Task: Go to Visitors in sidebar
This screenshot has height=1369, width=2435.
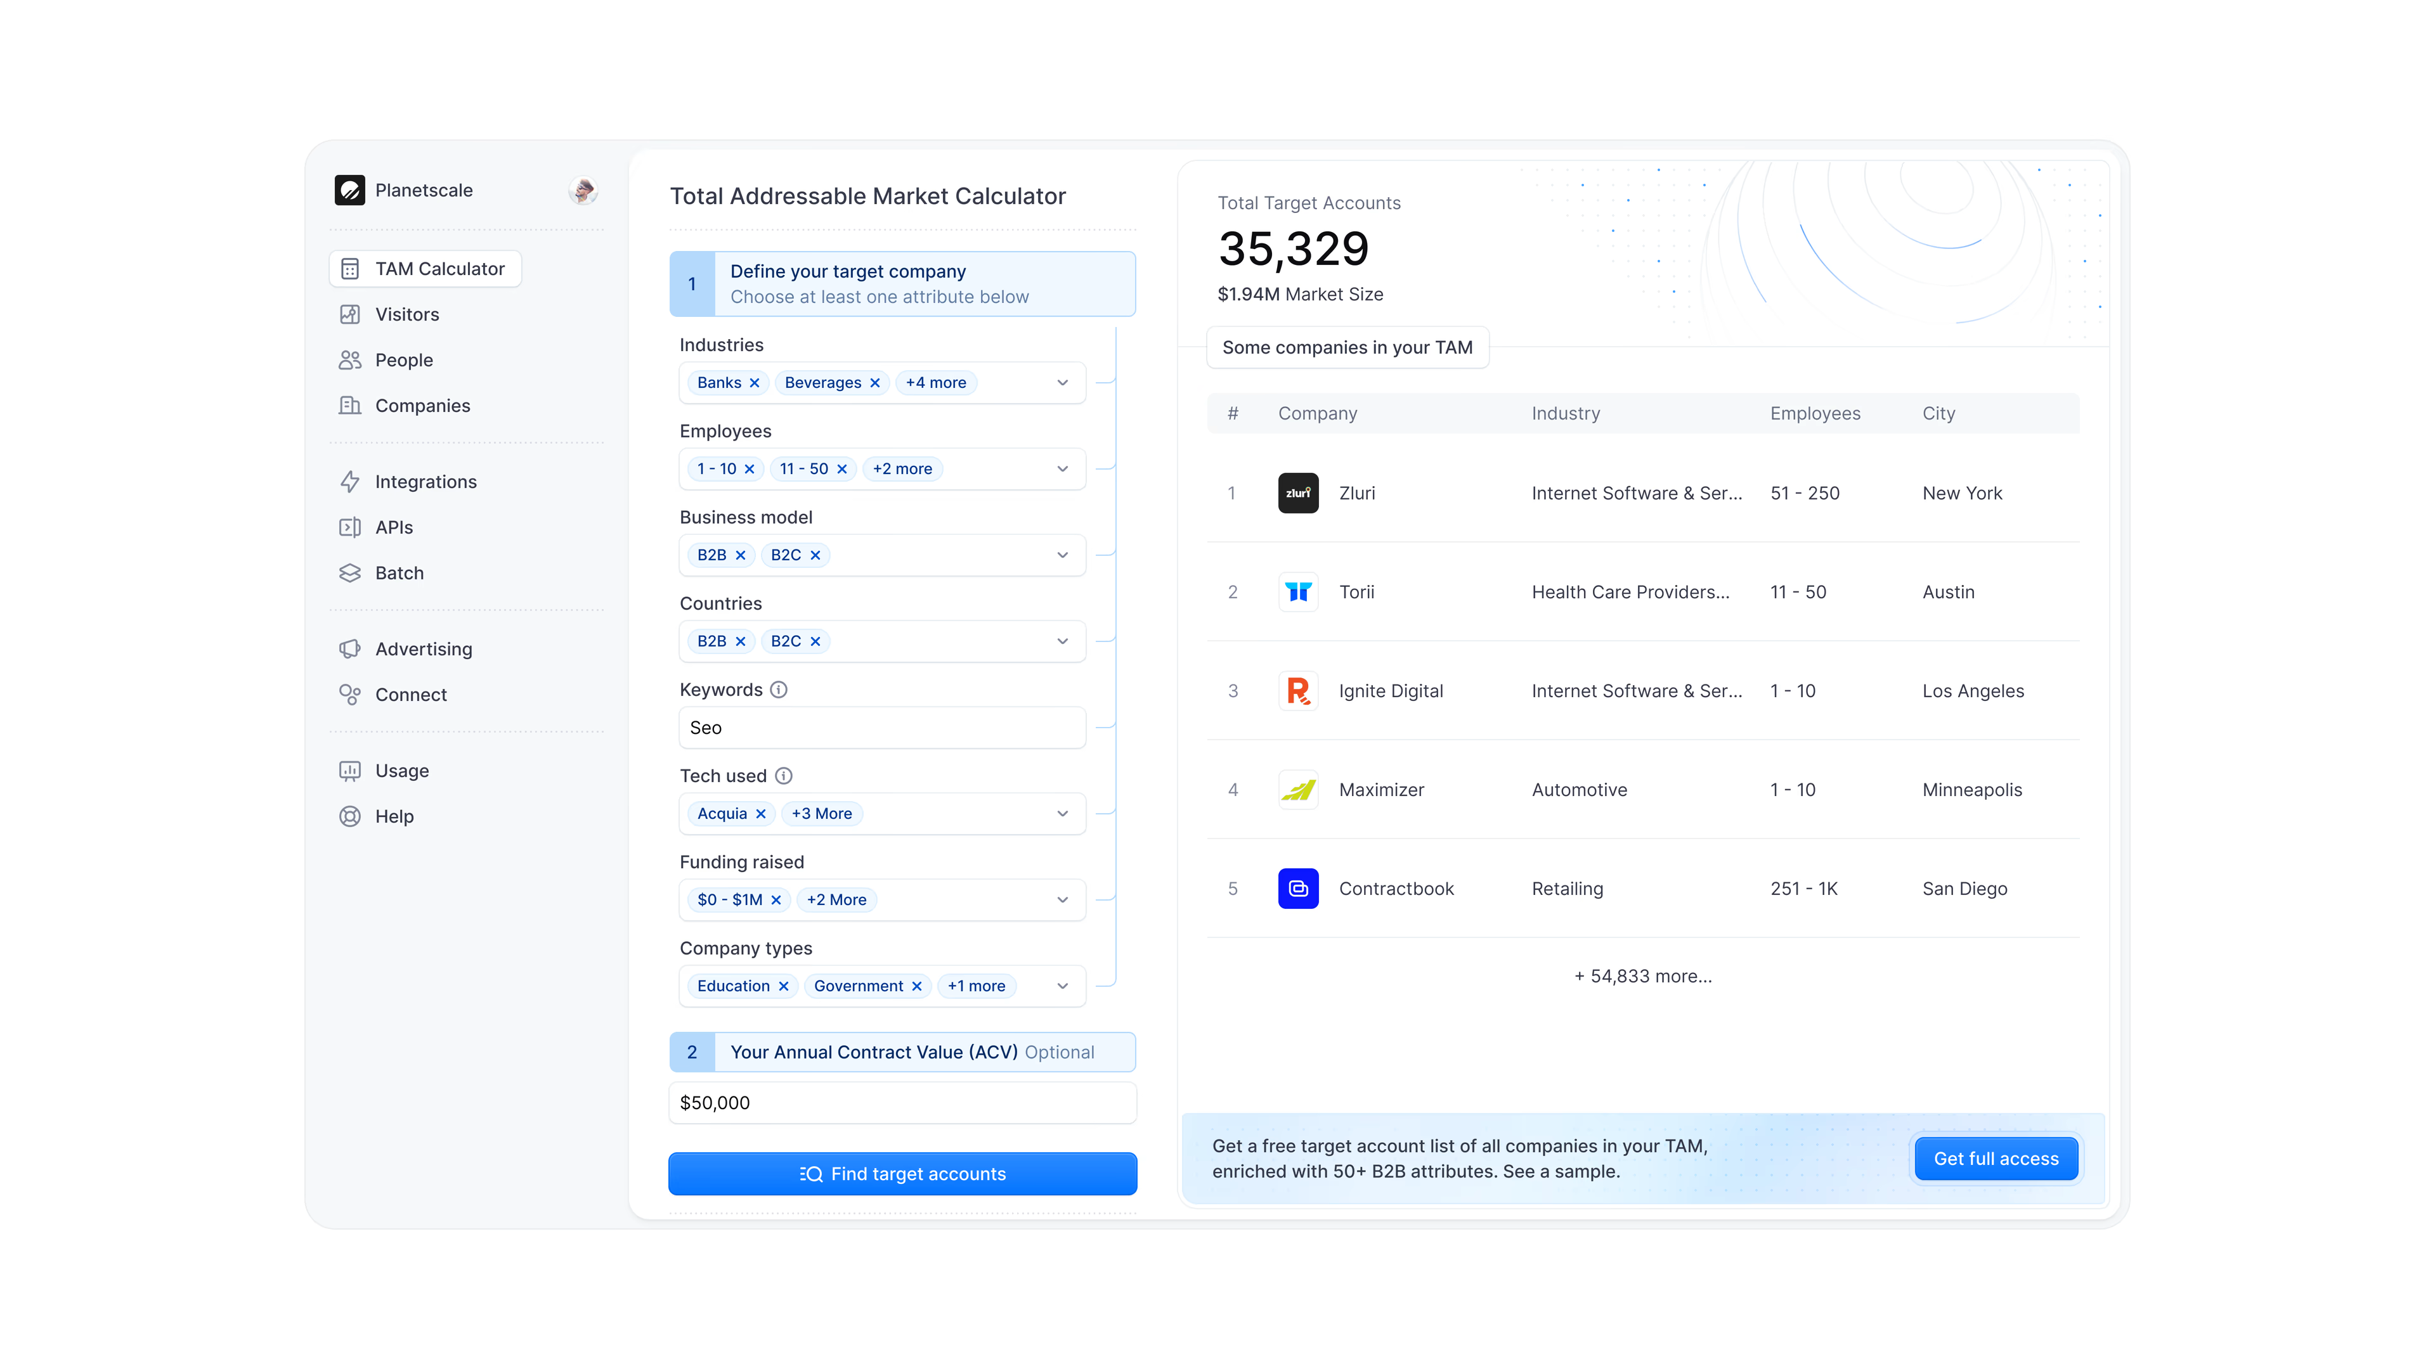Action: (x=406, y=314)
